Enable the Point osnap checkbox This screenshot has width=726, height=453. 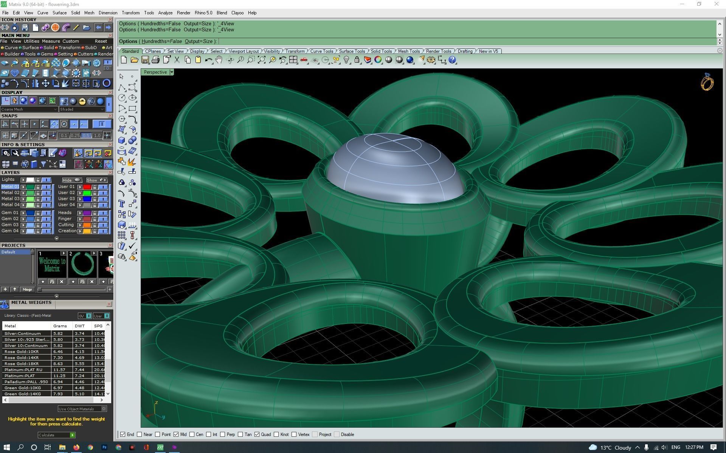[x=158, y=435]
